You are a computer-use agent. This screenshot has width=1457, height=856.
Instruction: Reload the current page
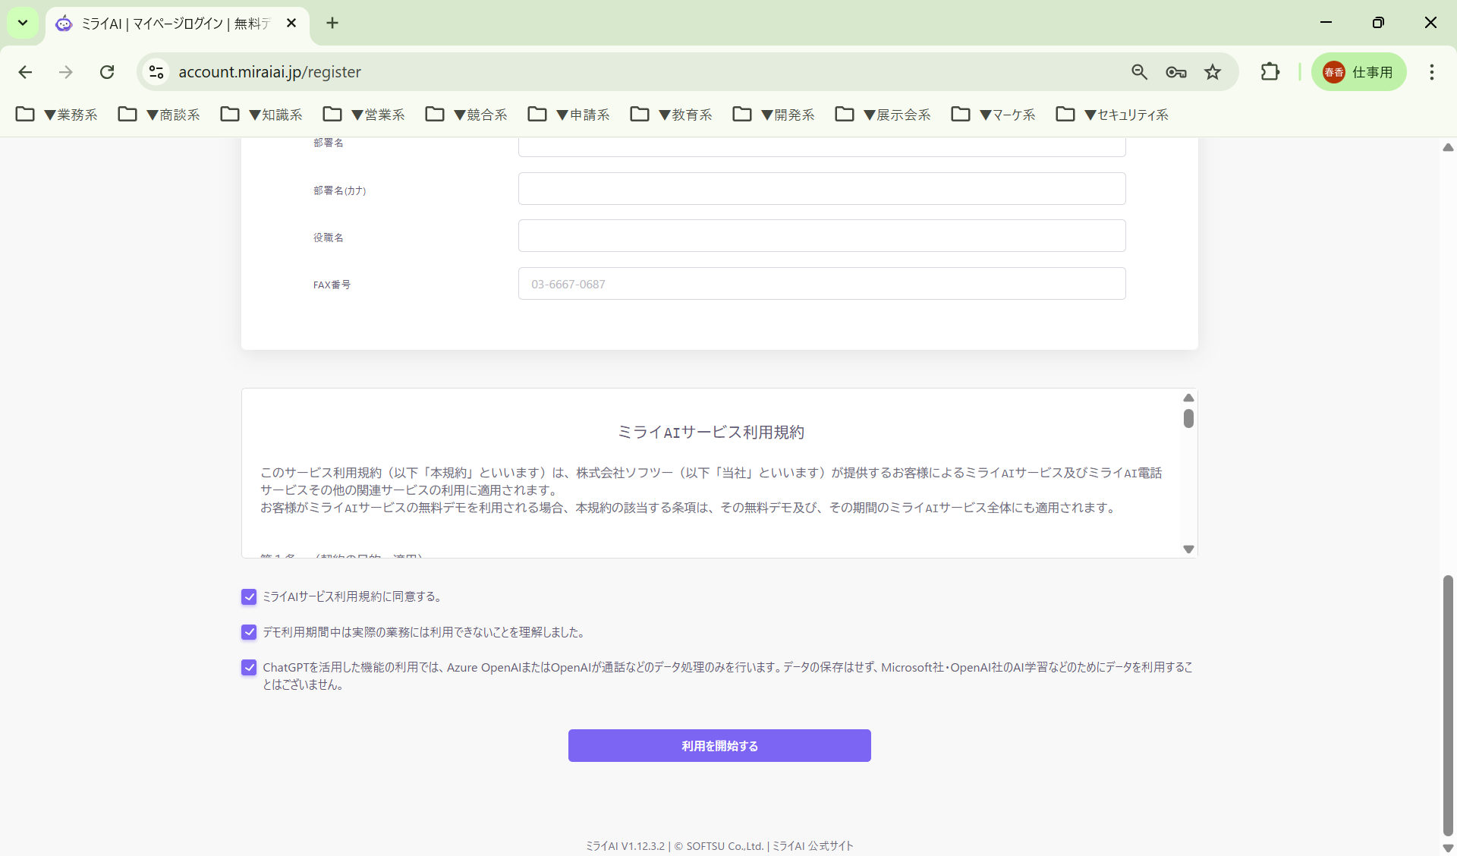pos(107,72)
